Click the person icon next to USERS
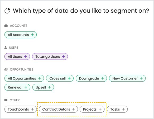This screenshot has width=154, height=119. [x=6, y=48]
